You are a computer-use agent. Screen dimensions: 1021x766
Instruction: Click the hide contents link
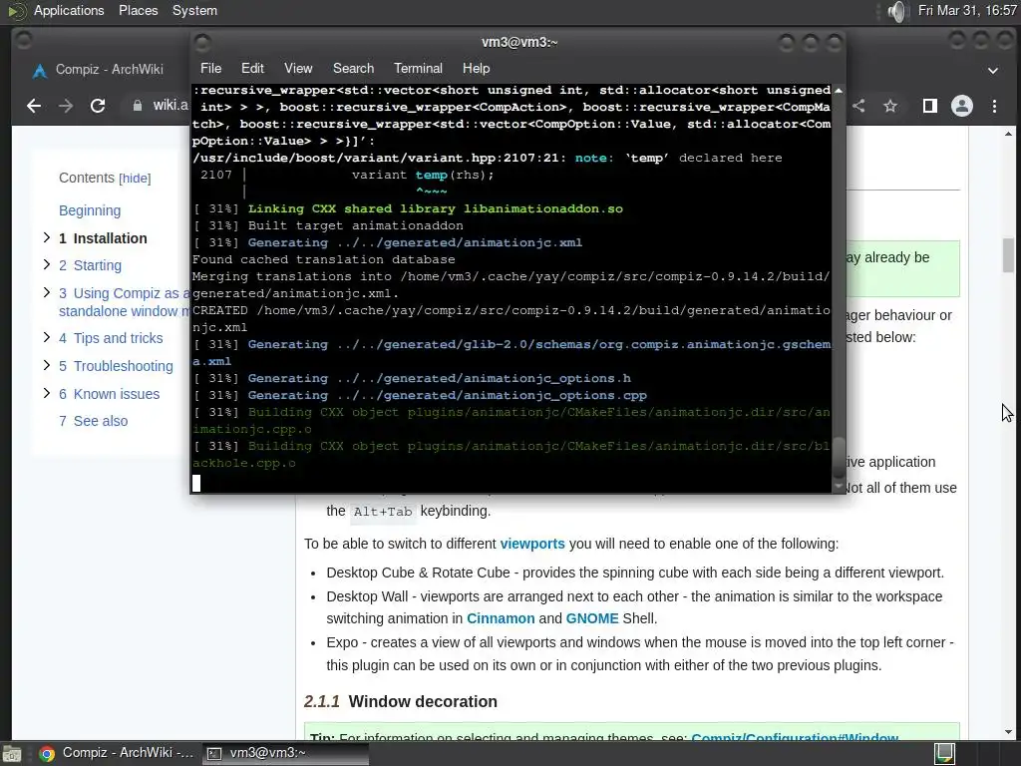[x=135, y=179]
